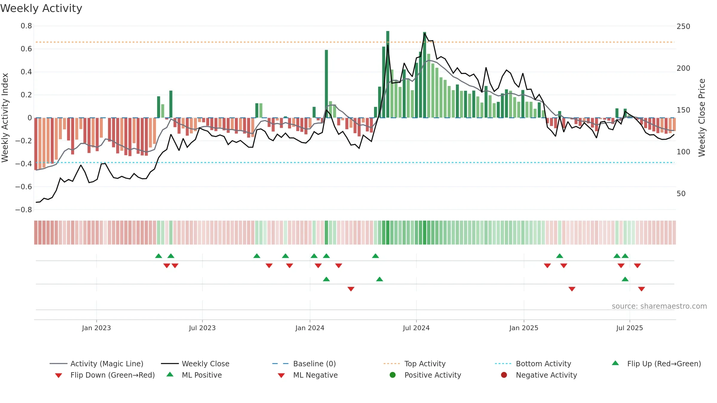Click the 0.8 tick label on left axis

26,26
